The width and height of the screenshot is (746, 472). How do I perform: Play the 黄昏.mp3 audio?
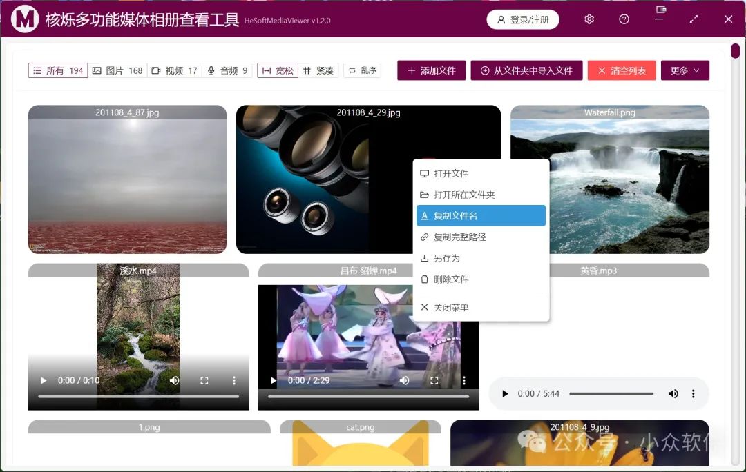click(505, 393)
